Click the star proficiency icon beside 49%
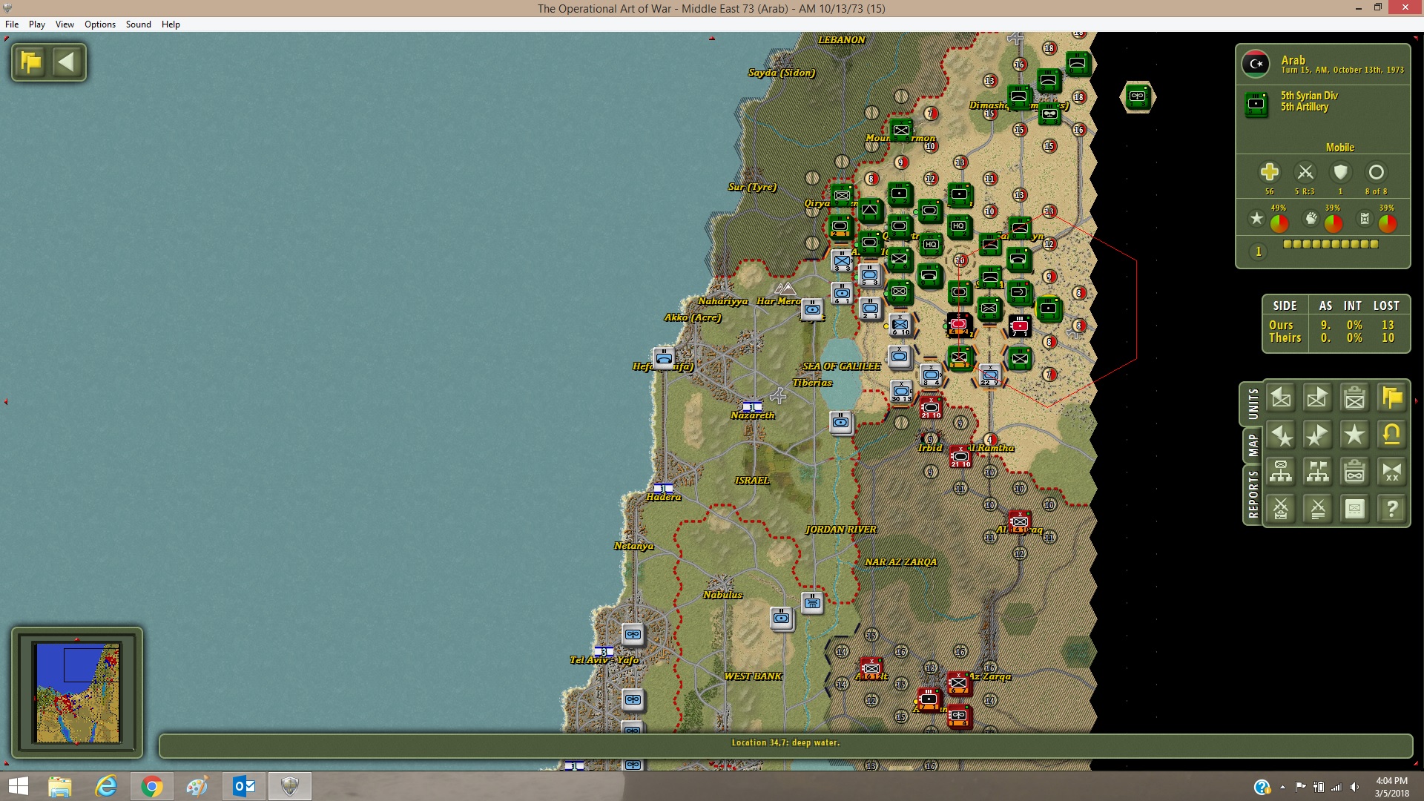This screenshot has height=801, width=1424. point(1256,218)
